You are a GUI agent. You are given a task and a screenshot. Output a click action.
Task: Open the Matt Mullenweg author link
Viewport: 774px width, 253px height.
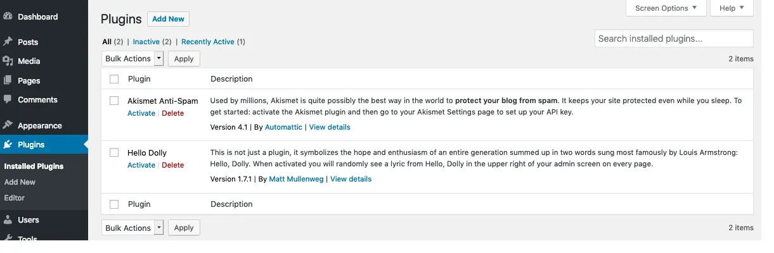(x=297, y=179)
